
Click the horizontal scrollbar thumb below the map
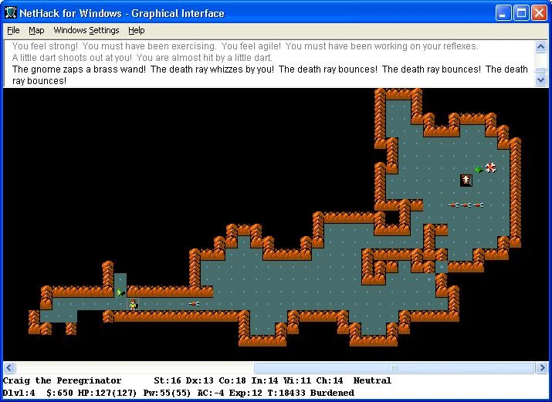pos(395,368)
